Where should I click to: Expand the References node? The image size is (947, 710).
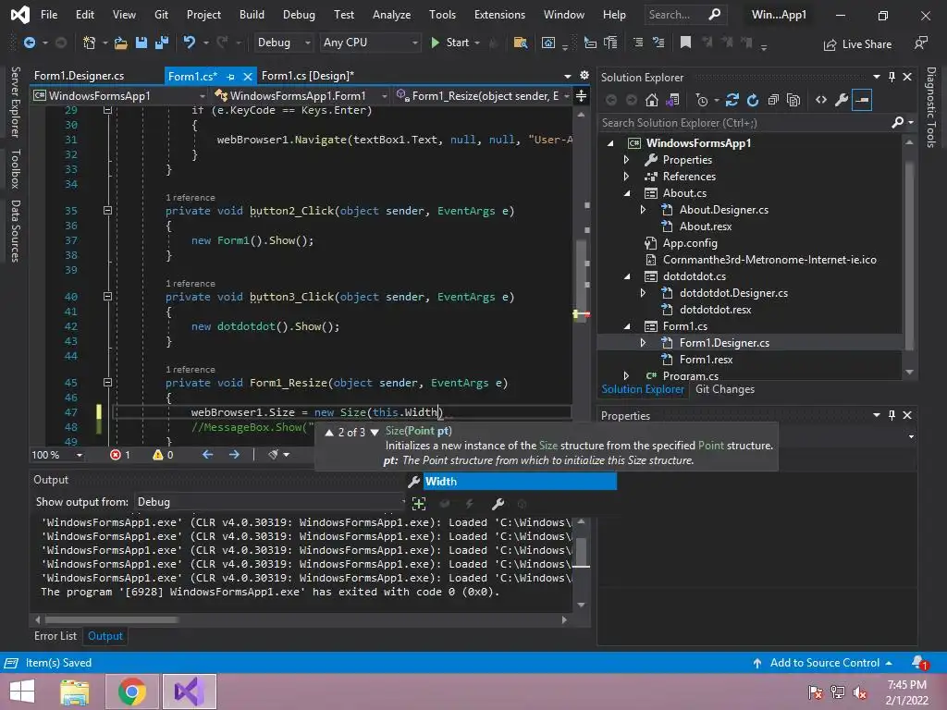click(x=626, y=177)
